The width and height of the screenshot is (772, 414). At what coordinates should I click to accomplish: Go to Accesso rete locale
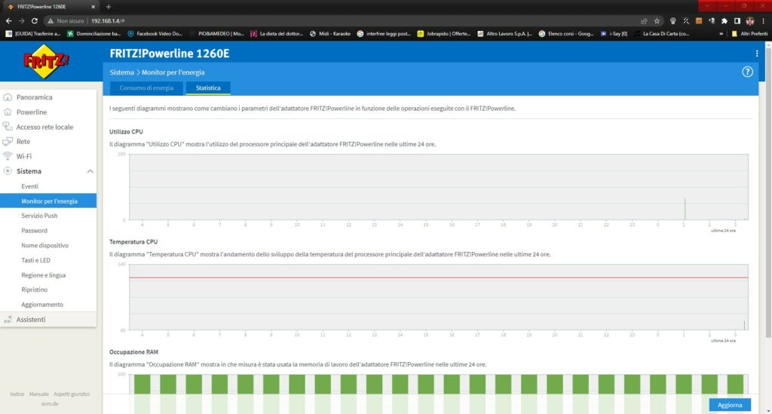[44, 127]
